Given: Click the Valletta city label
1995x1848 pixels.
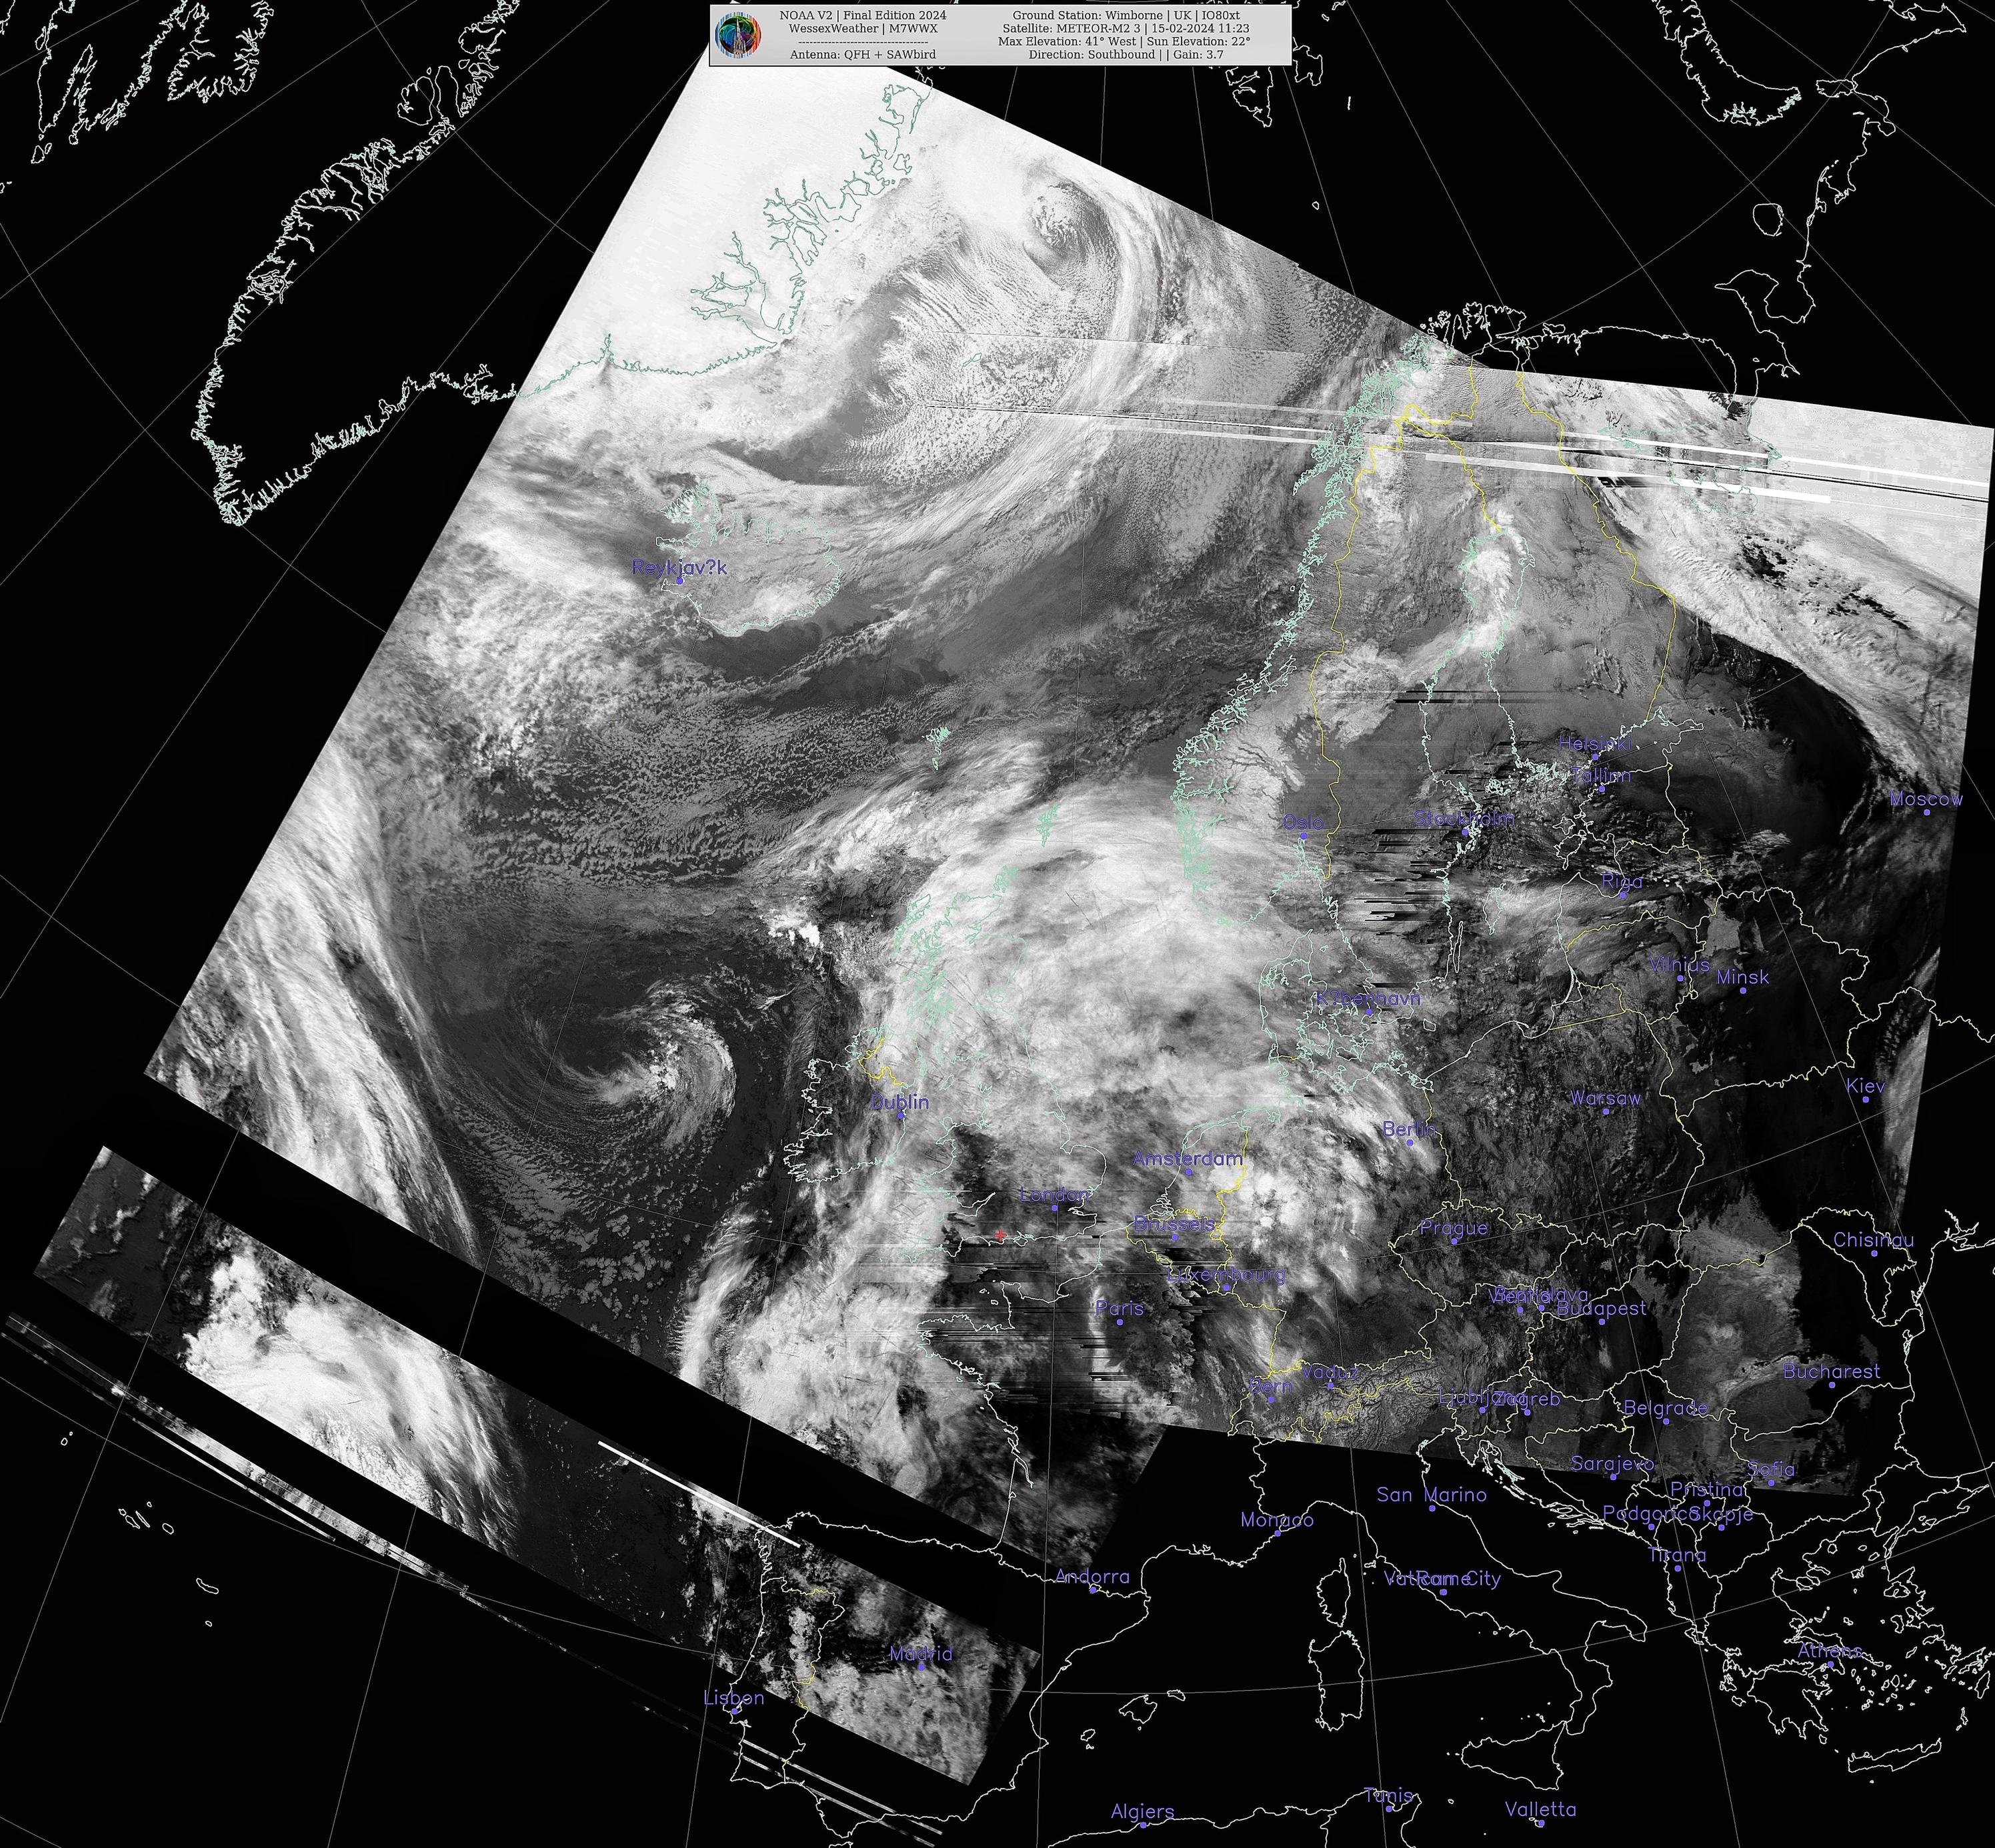Looking at the screenshot, I should [x=1540, y=1809].
